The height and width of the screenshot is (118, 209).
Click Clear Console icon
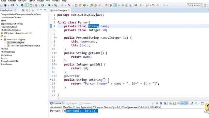coord(170,103)
